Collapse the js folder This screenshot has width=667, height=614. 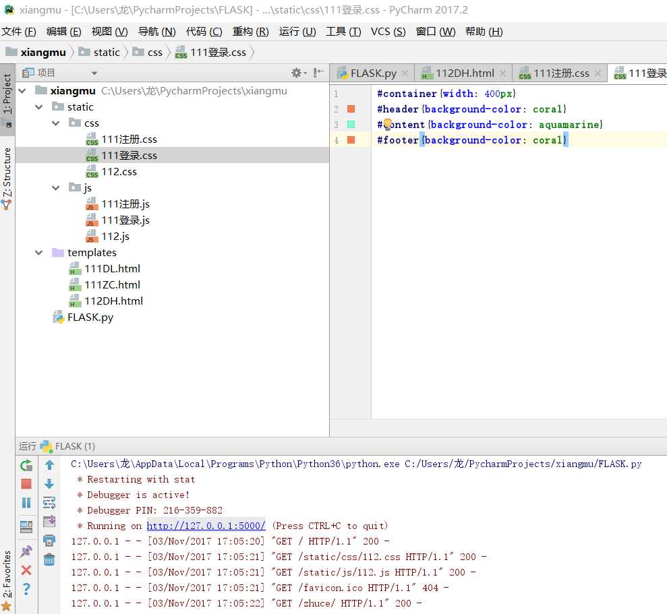click(x=56, y=187)
